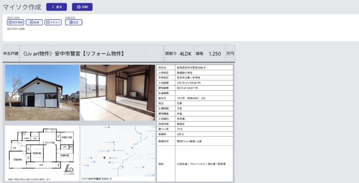Click the 価格 1,250 万円 field

click(214, 54)
